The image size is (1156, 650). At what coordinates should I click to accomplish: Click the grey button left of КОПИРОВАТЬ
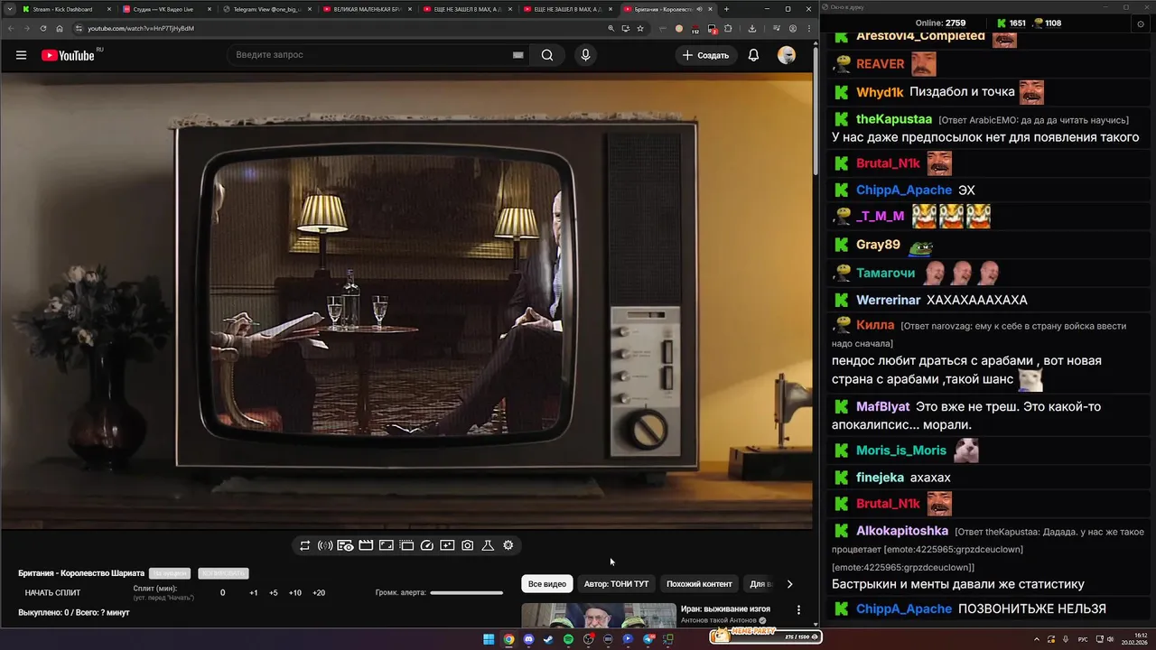pyautogui.click(x=170, y=573)
